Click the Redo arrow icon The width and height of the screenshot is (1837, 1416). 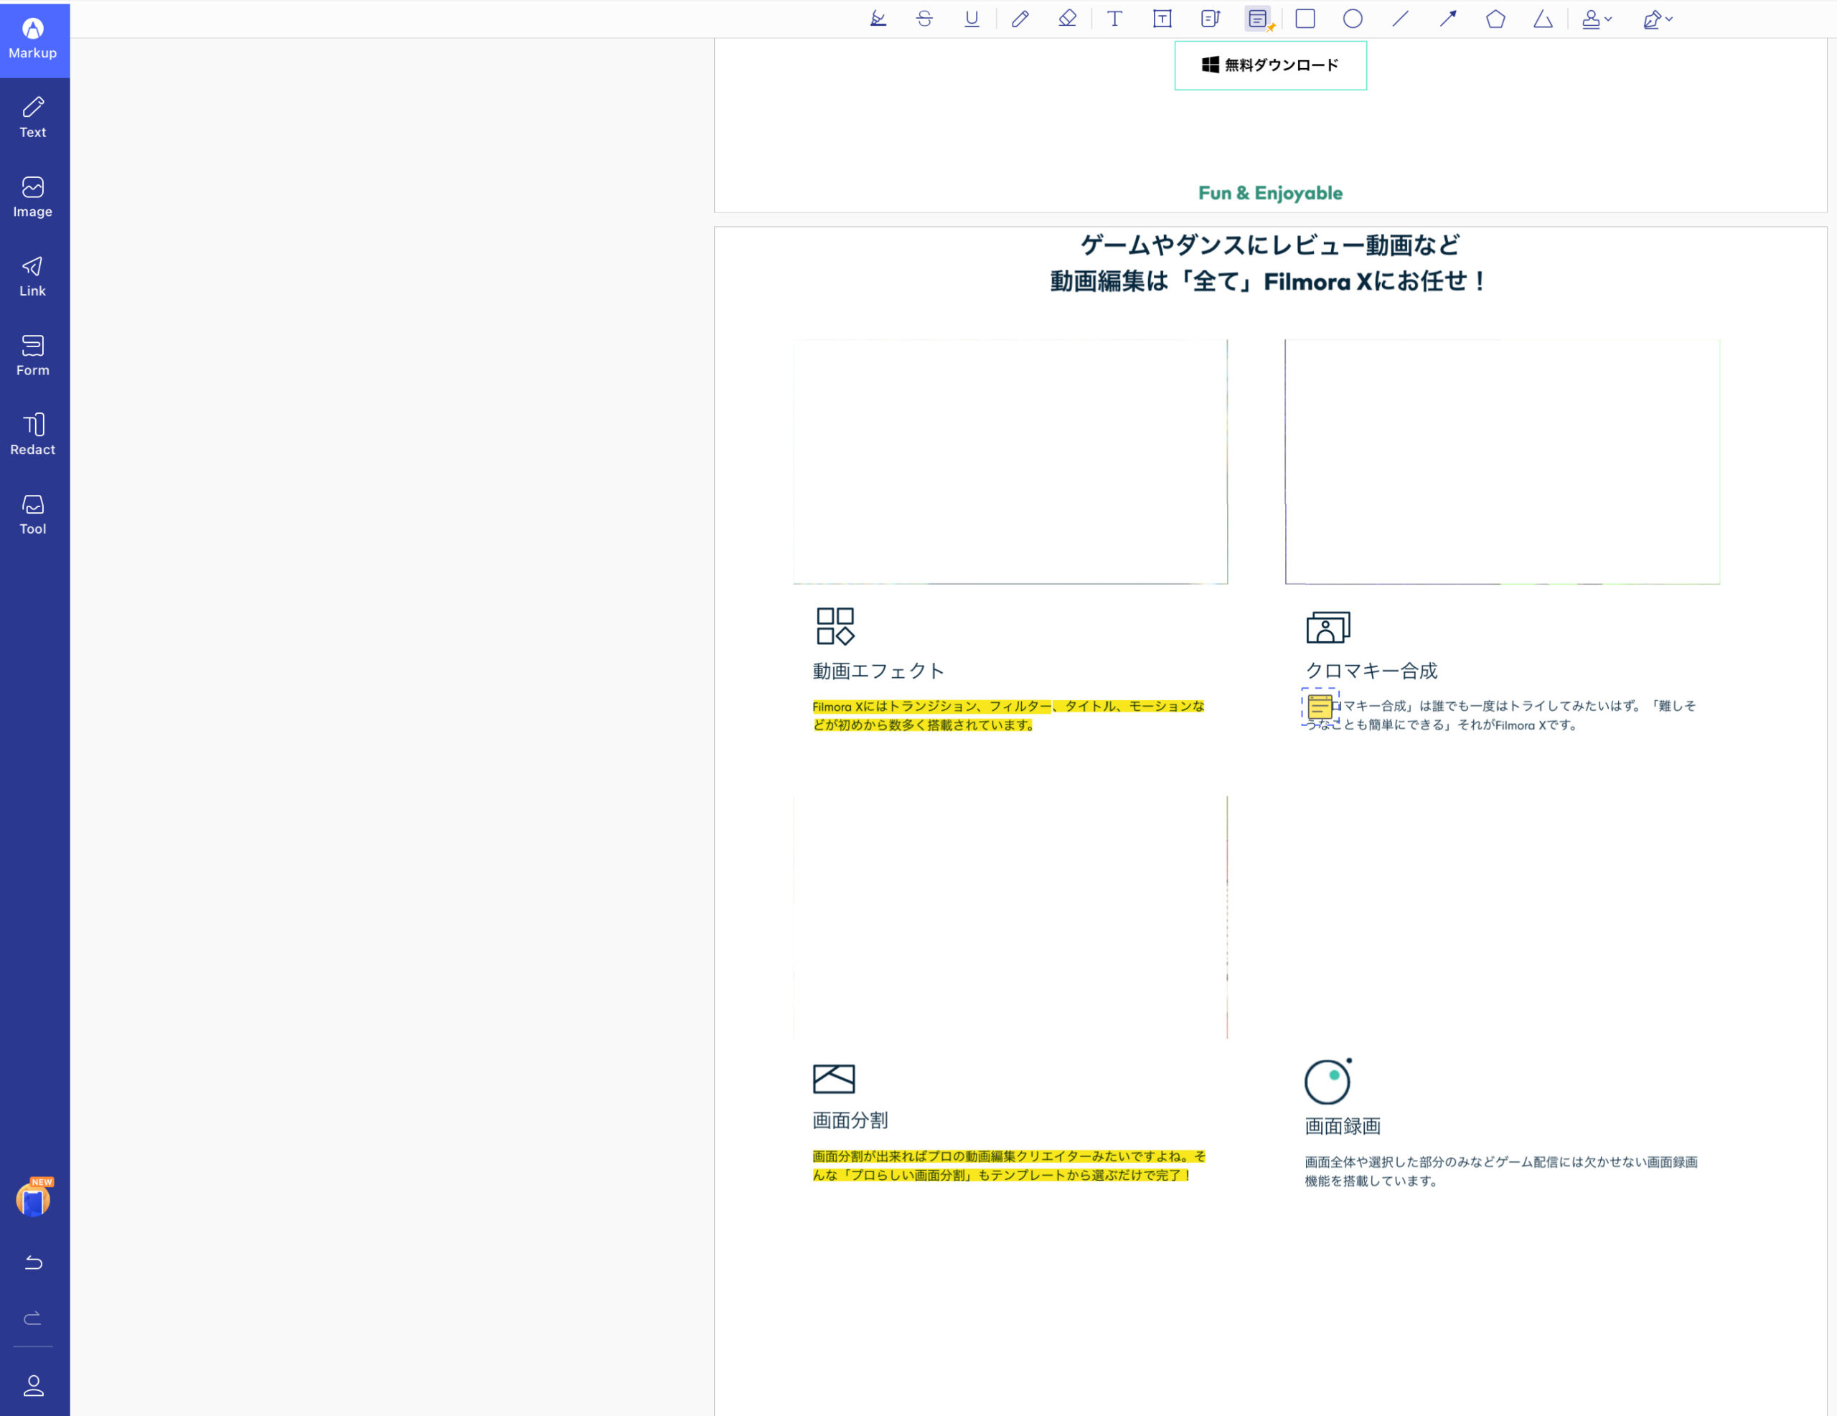(x=34, y=1318)
